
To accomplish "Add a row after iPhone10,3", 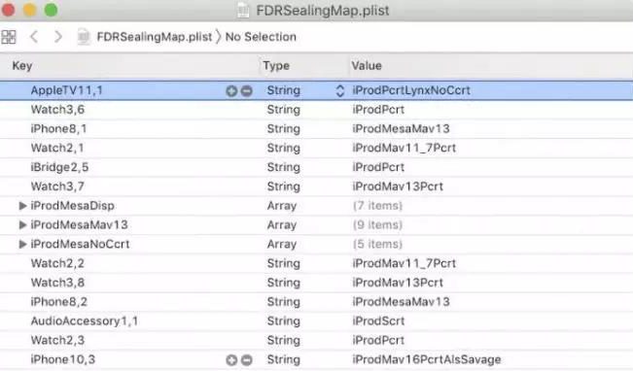I will pyautogui.click(x=231, y=359).
